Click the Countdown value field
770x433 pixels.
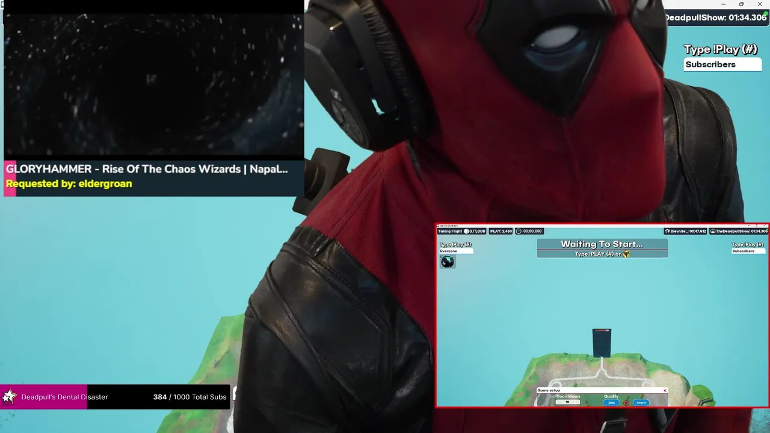pos(567,402)
